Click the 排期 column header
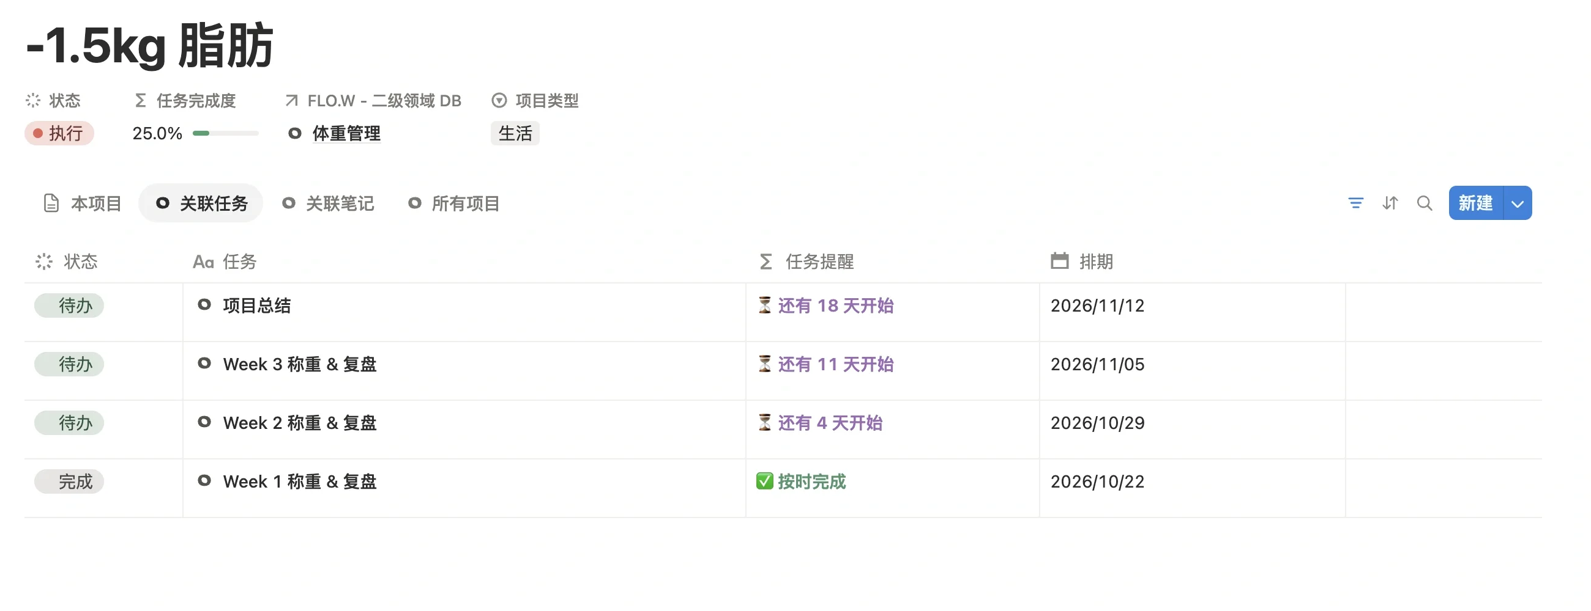The image size is (1591, 611). pyautogui.click(x=1082, y=262)
